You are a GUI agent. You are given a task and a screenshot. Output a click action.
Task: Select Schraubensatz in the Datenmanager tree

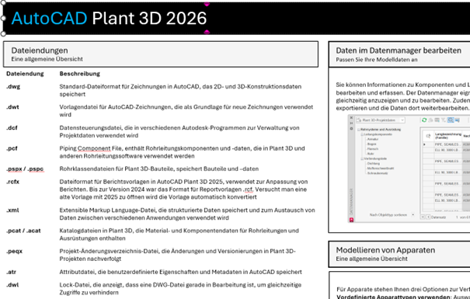(x=378, y=173)
